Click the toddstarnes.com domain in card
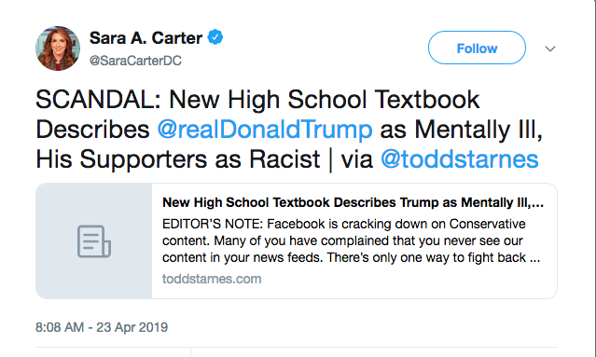This screenshot has height=357, width=596. point(212,279)
